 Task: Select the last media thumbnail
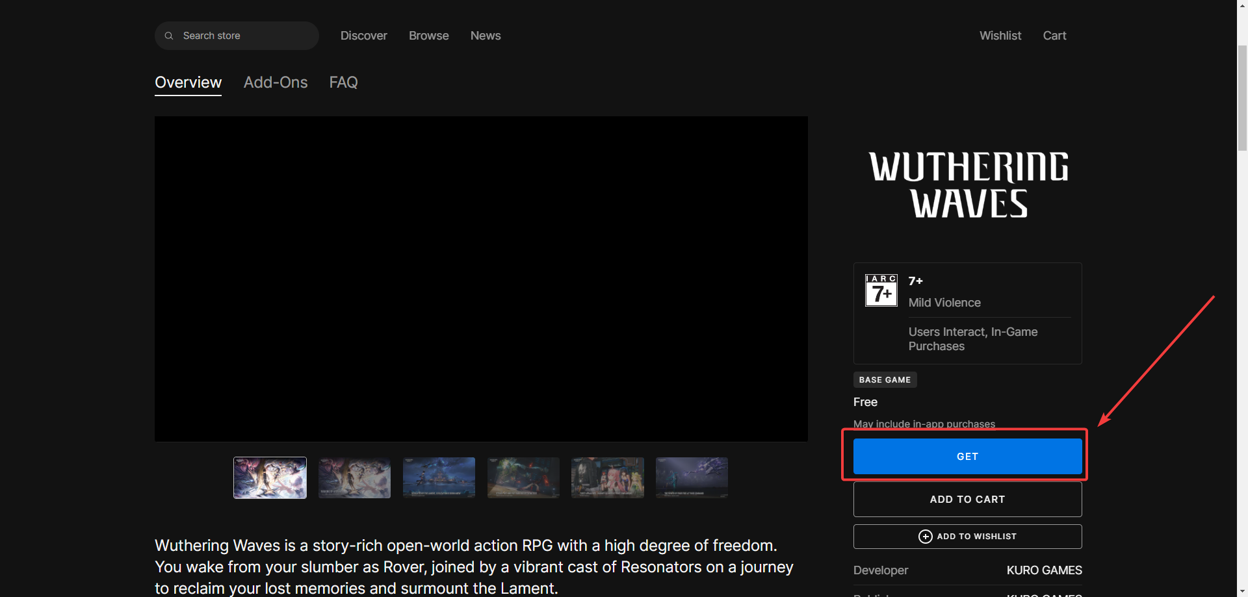(692, 478)
